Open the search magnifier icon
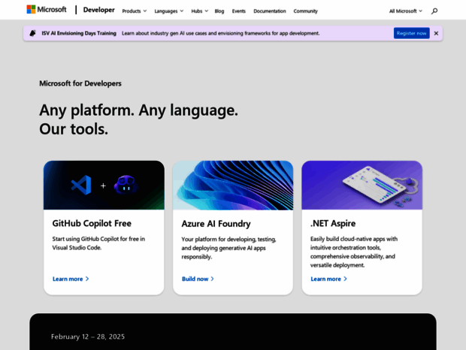Screen dimensions: 466x350 tap(434, 11)
